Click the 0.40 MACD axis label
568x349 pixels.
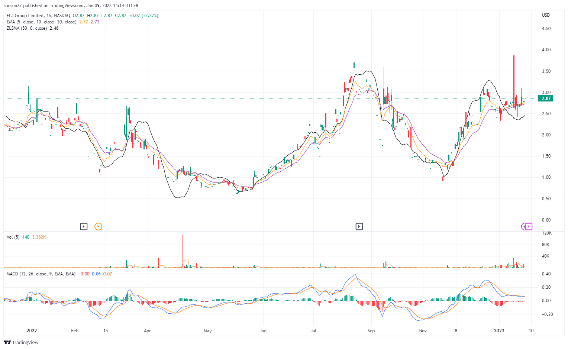546,274
